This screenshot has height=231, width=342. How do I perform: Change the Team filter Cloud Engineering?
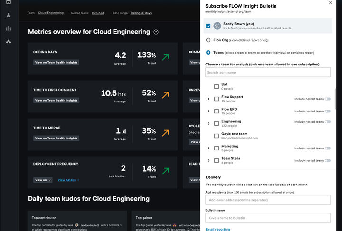coord(51,13)
